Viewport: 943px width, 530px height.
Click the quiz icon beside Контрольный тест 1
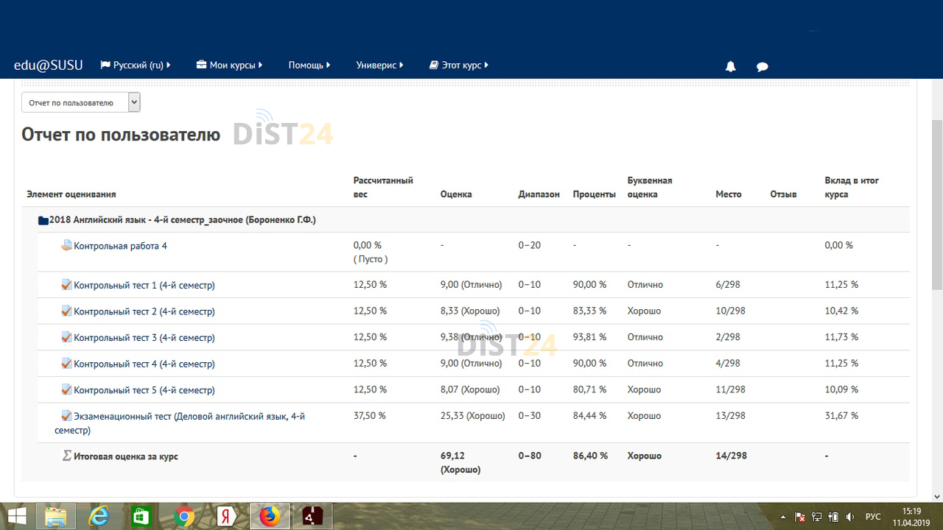click(x=65, y=284)
